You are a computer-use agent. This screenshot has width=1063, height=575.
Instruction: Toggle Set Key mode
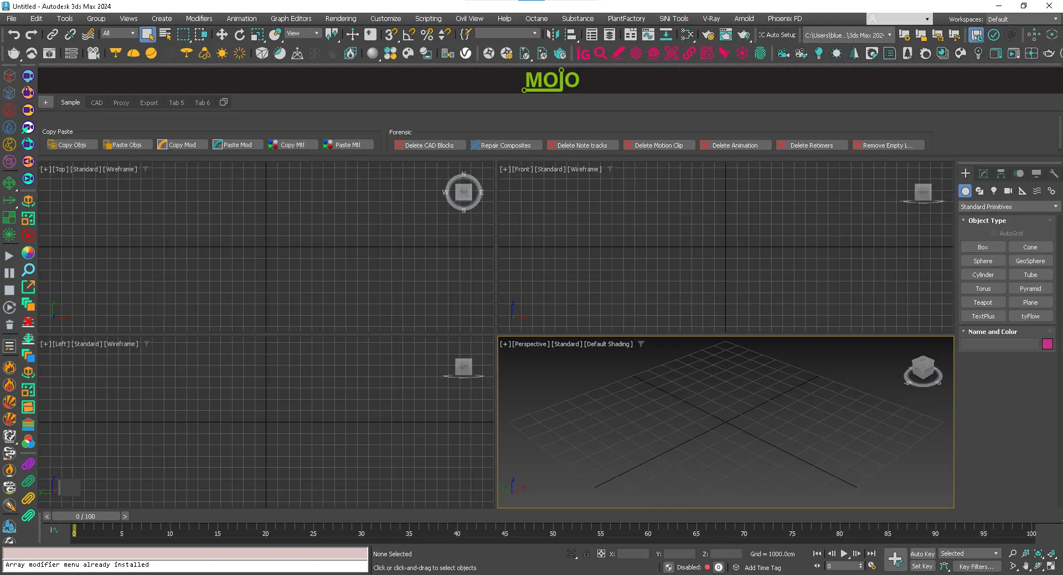tap(922, 566)
